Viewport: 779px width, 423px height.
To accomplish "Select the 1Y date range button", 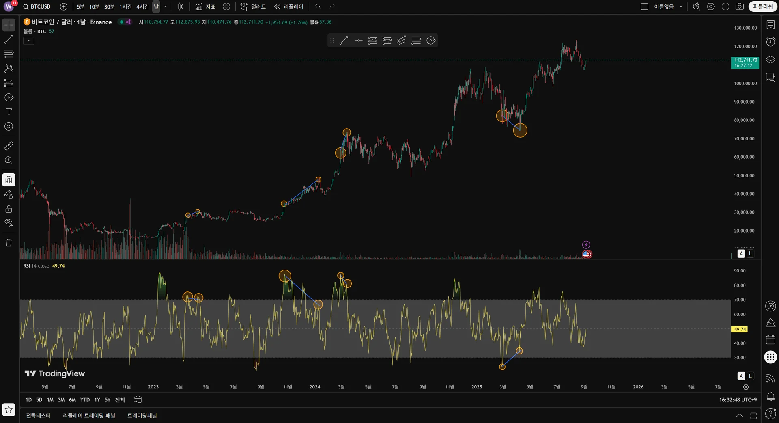I will 97,400.
